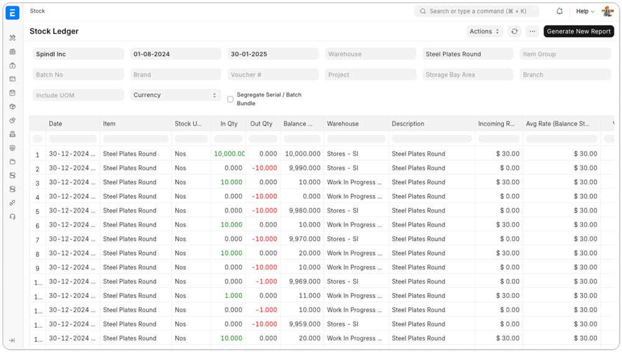Open the headset support icon in sidebar

pos(12,216)
